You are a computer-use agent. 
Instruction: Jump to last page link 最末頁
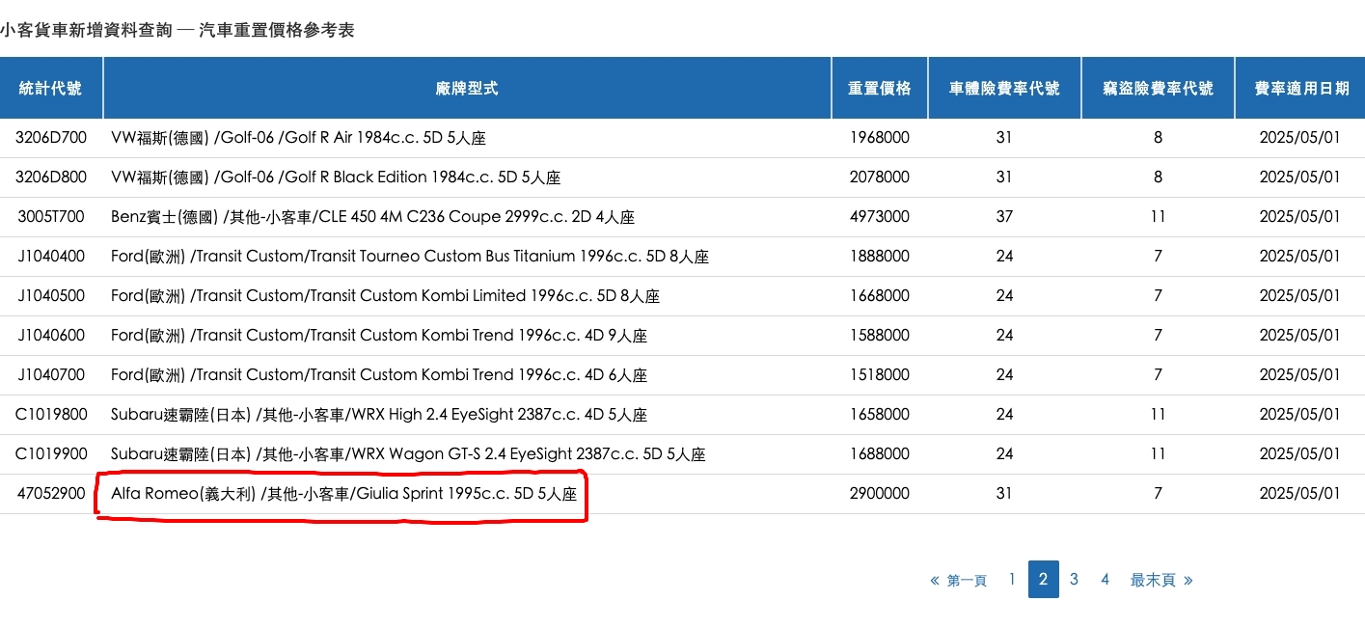1161,580
